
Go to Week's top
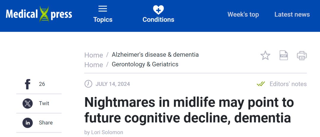click(243, 14)
